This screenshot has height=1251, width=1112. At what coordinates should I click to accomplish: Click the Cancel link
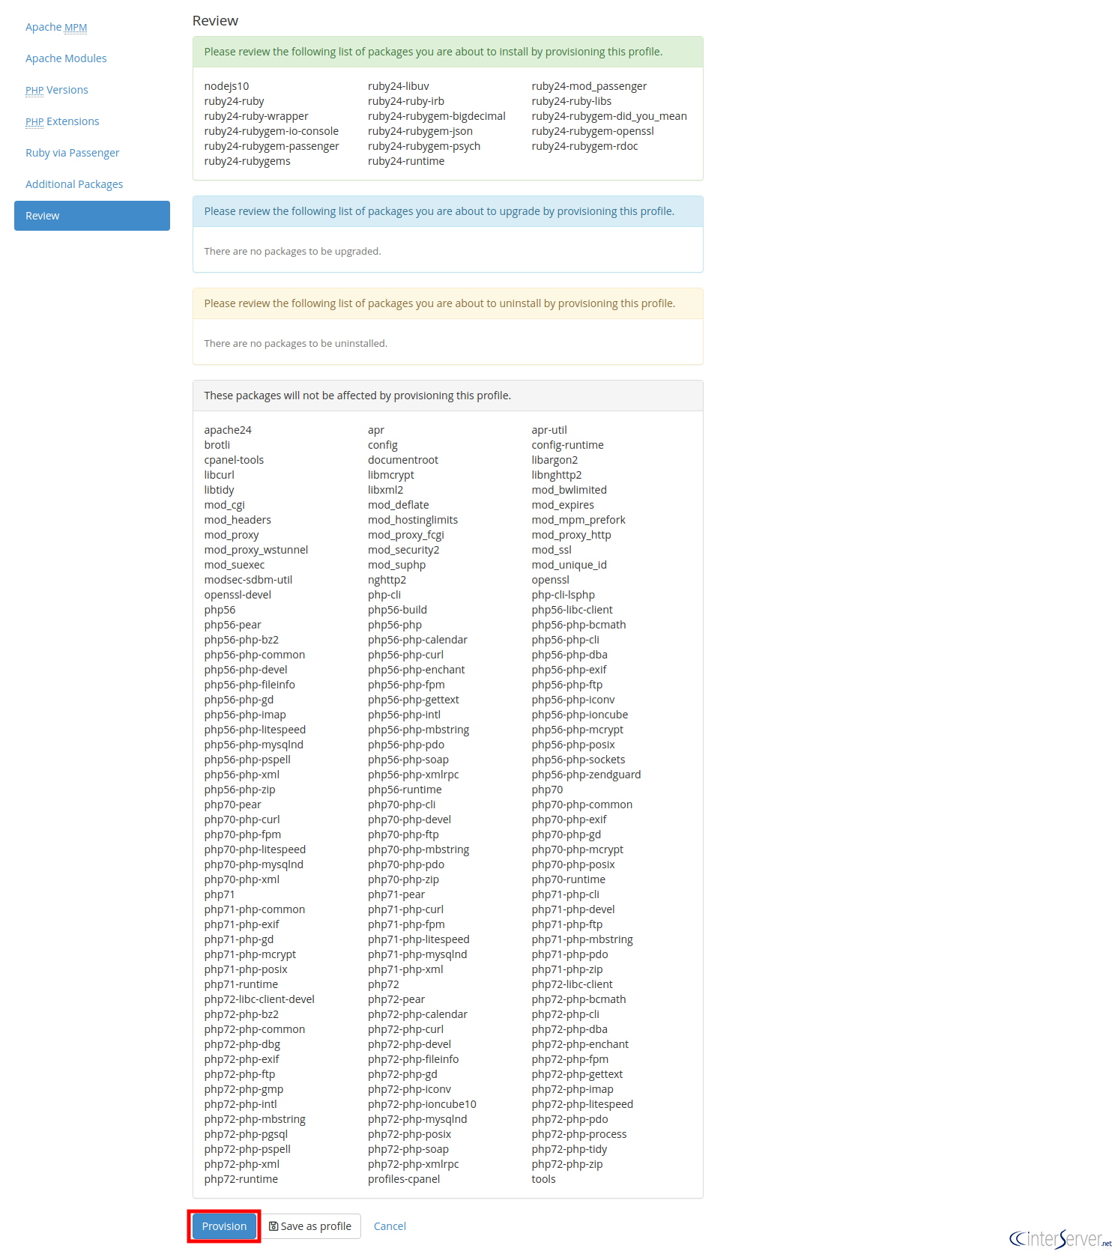pos(390,1226)
